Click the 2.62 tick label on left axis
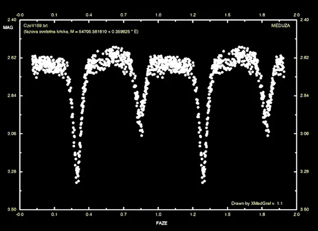 12,58
